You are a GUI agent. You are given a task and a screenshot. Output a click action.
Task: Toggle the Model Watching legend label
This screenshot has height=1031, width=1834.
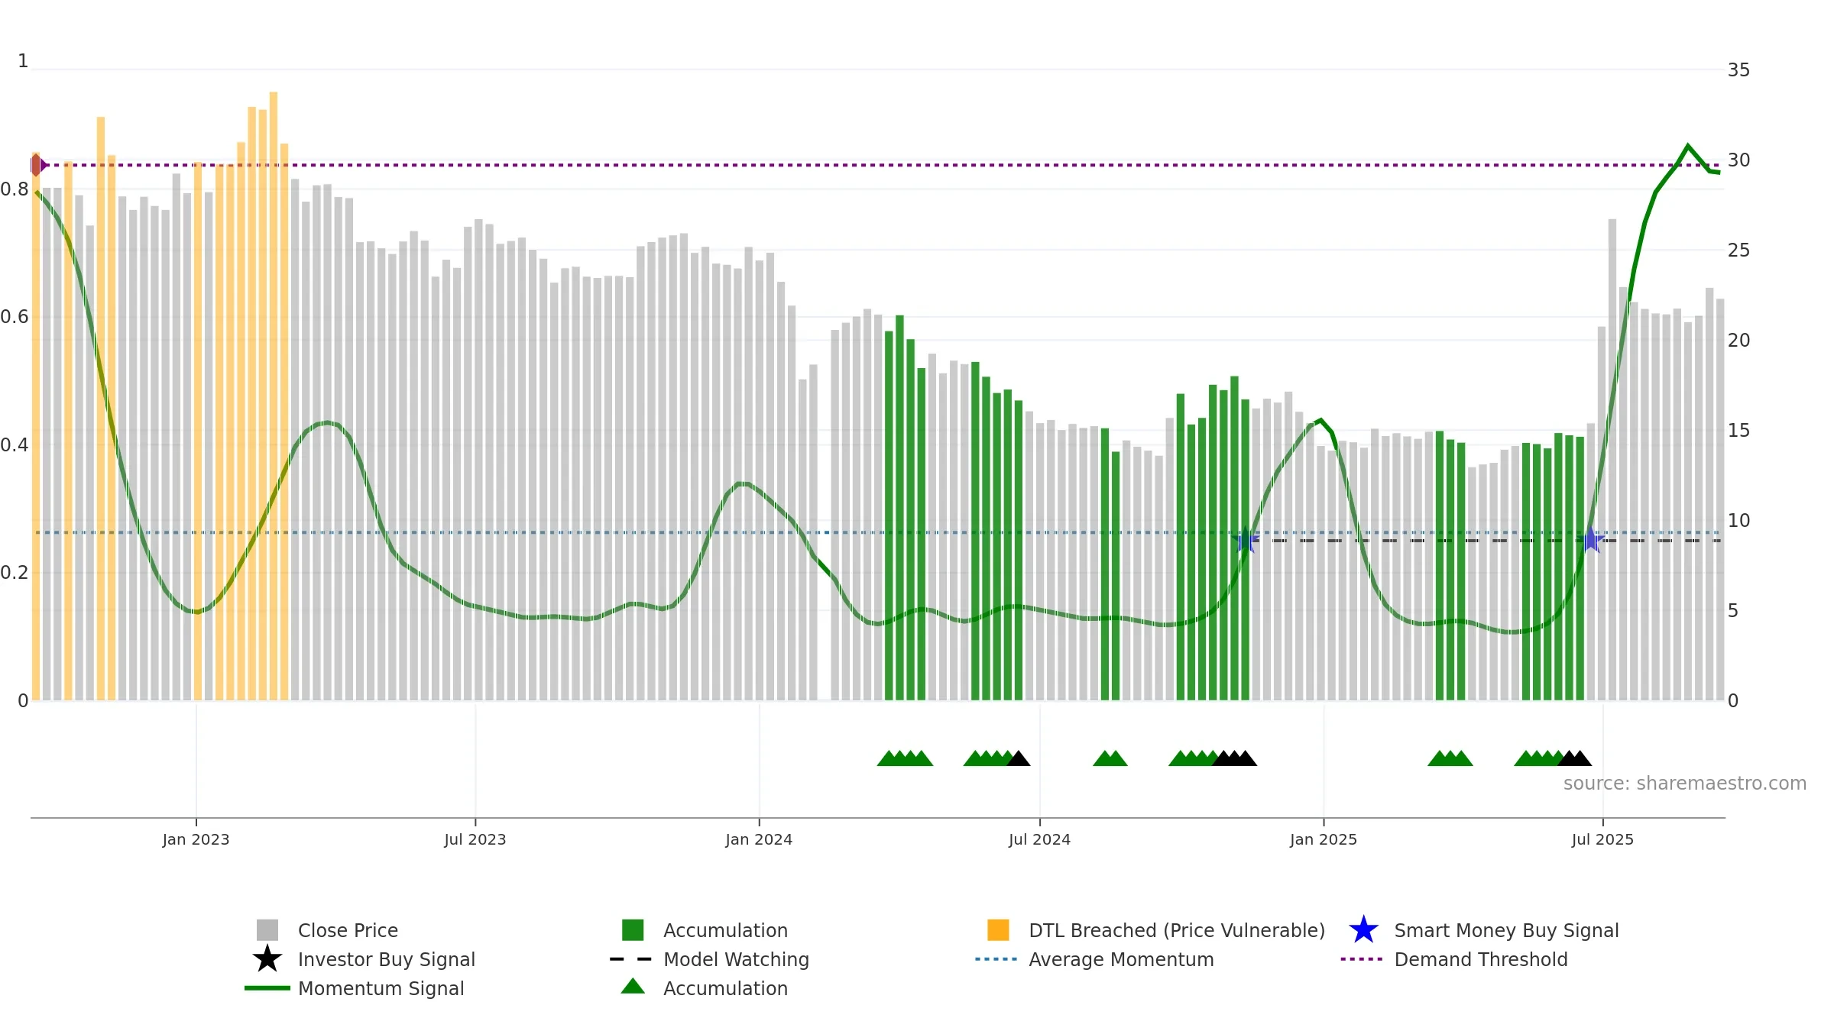(x=736, y=959)
